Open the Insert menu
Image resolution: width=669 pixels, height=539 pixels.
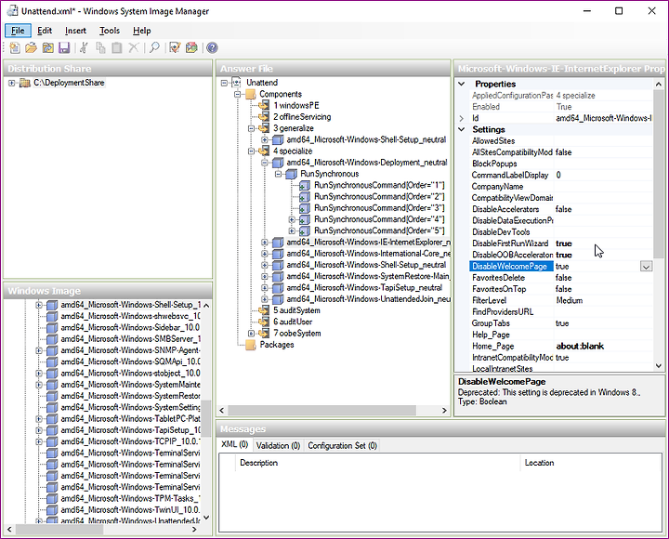75,31
